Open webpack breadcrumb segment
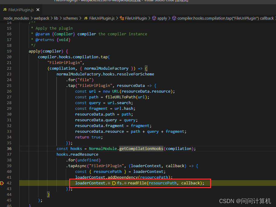Screen dimensions: 276x207 tap(42, 18)
